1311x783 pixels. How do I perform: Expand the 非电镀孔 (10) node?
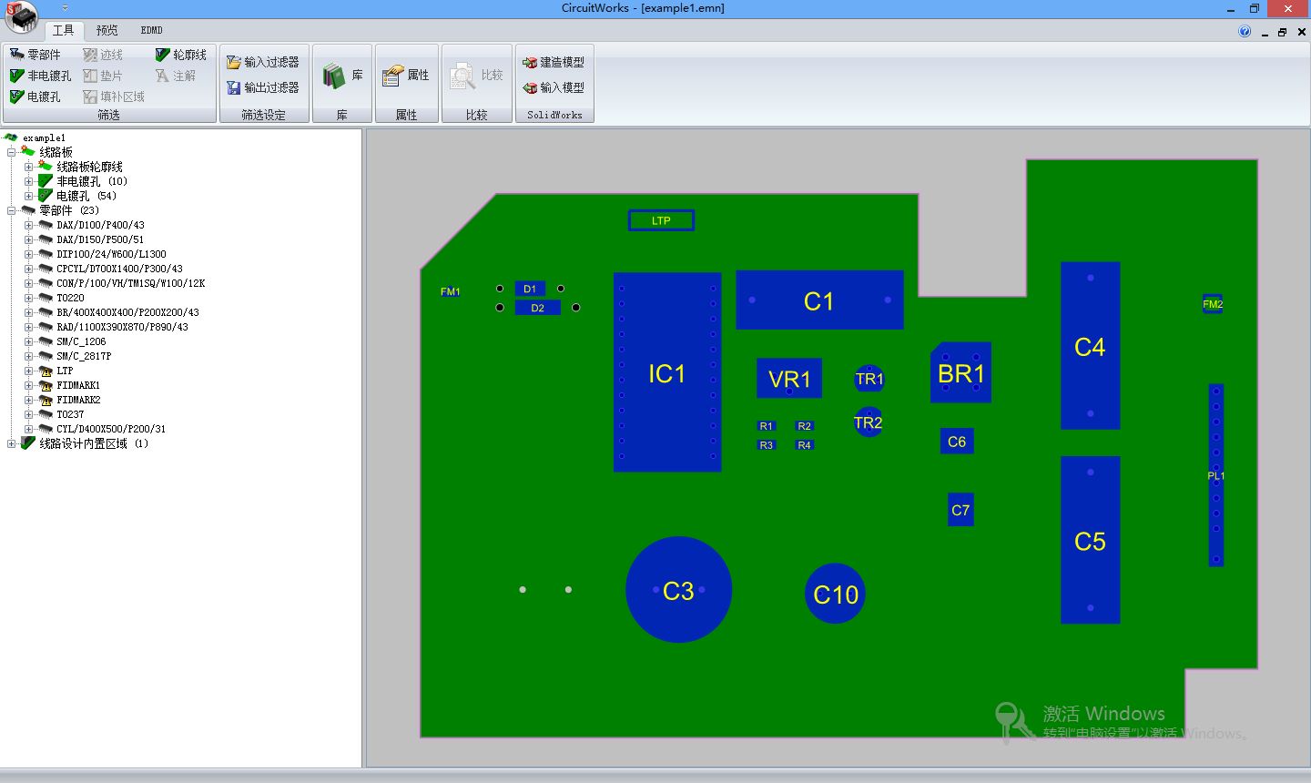29,181
